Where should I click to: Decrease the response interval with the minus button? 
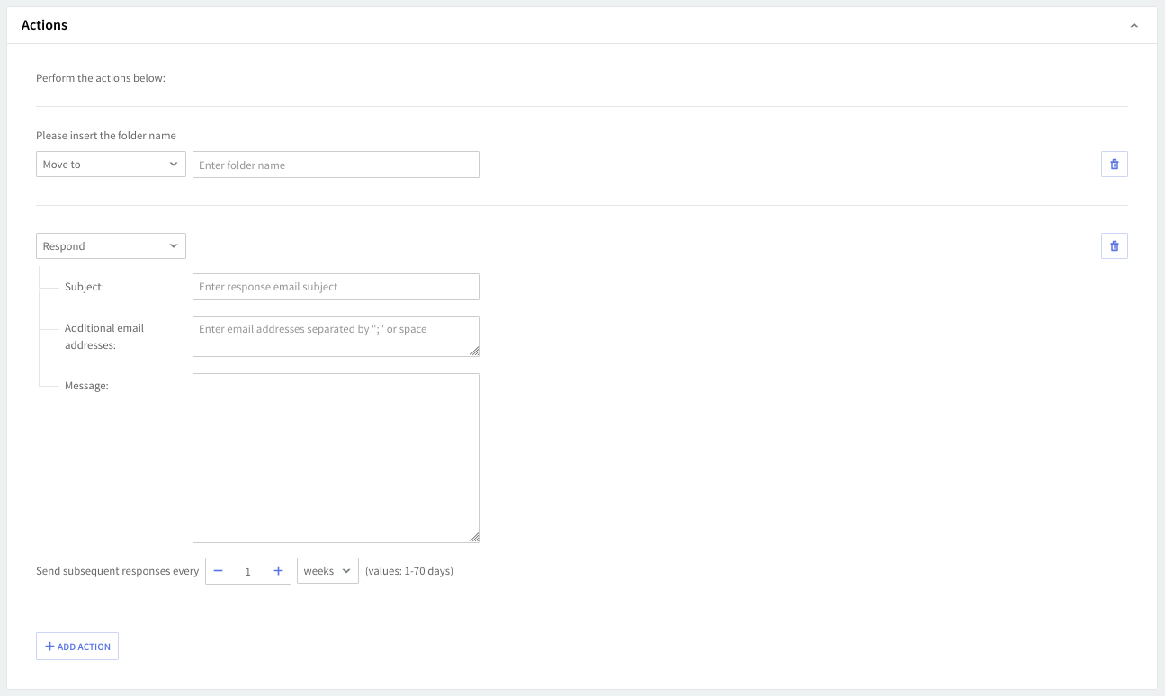click(x=218, y=571)
